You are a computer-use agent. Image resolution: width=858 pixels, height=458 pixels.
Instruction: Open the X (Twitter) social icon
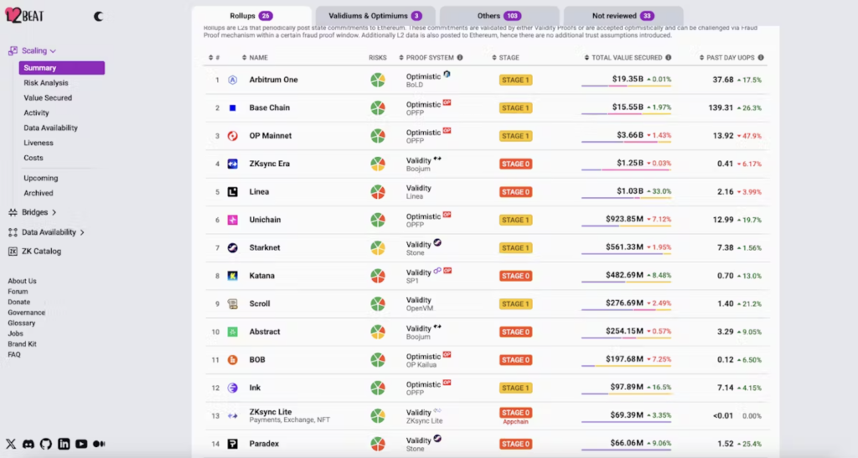11,444
